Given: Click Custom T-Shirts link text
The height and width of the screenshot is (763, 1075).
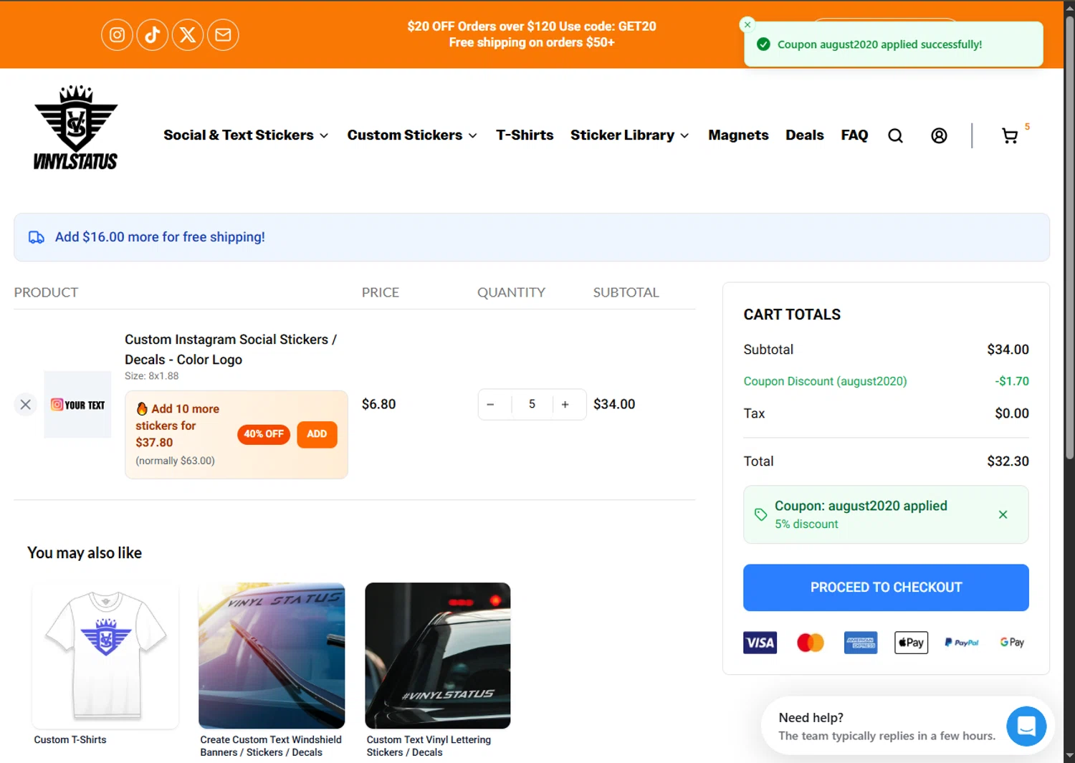Looking at the screenshot, I should click(x=70, y=740).
